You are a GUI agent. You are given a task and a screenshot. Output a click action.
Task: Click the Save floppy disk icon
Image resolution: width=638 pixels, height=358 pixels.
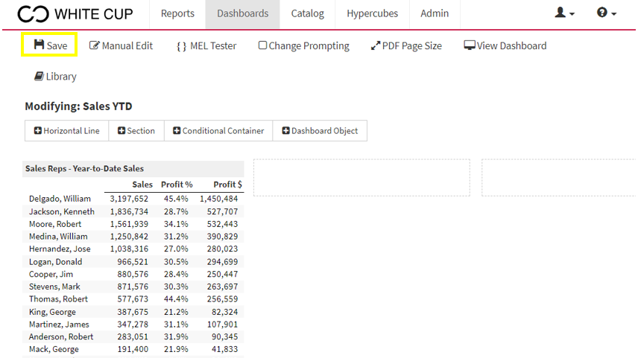(39, 45)
